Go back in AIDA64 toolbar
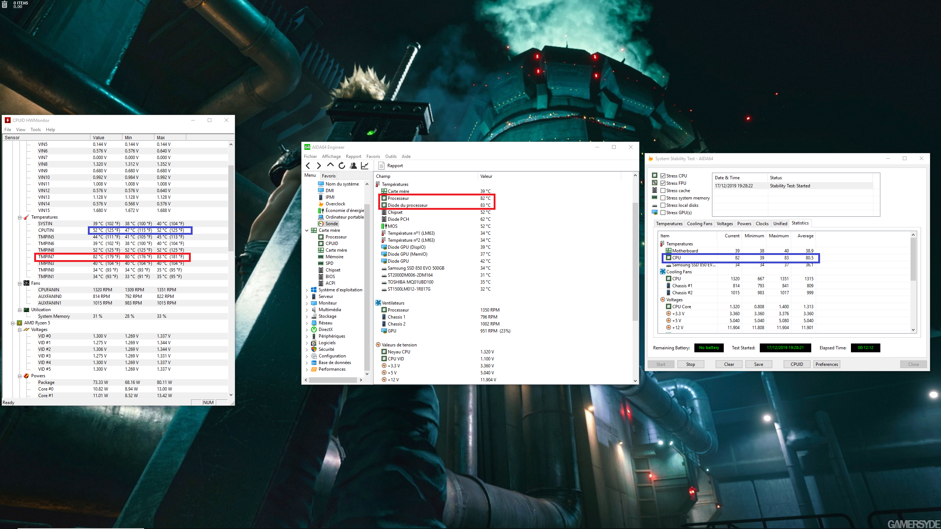 [308, 166]
